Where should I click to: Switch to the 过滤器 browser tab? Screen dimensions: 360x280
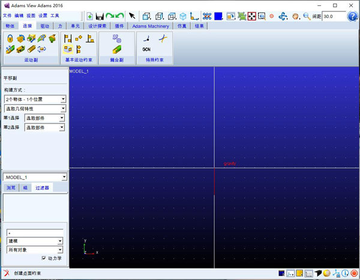[42, 188]
